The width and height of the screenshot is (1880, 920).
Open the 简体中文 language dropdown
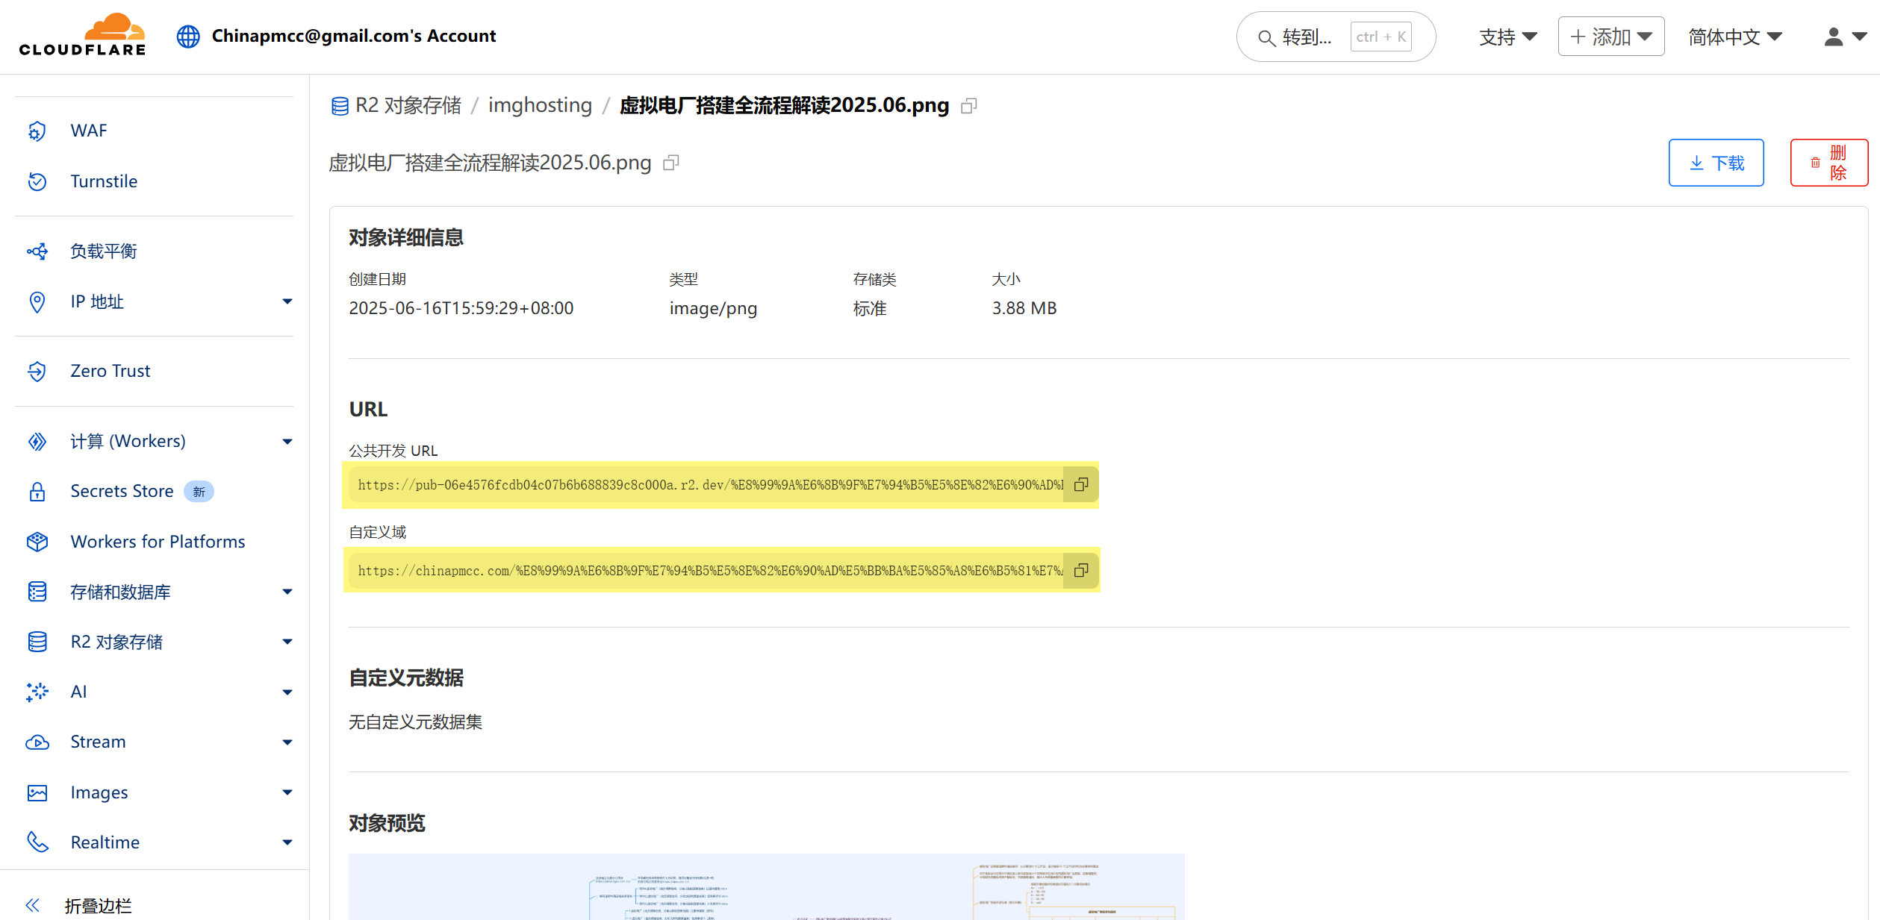tap(1734, 37)
